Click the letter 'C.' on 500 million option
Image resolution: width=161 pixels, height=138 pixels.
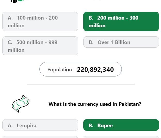tap(10, 42)
